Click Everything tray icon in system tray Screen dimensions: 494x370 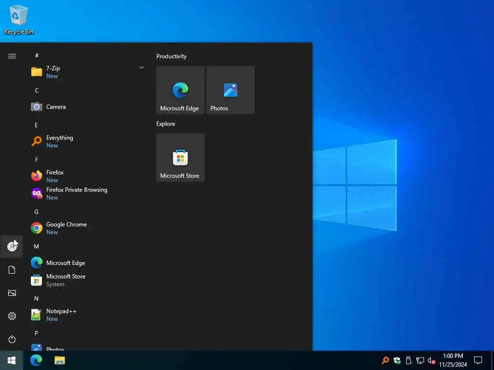[x=385, y=360]
